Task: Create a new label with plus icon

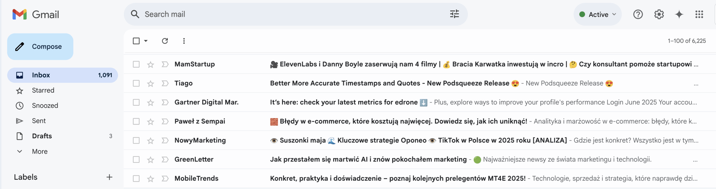Action: tap(109, 177)
